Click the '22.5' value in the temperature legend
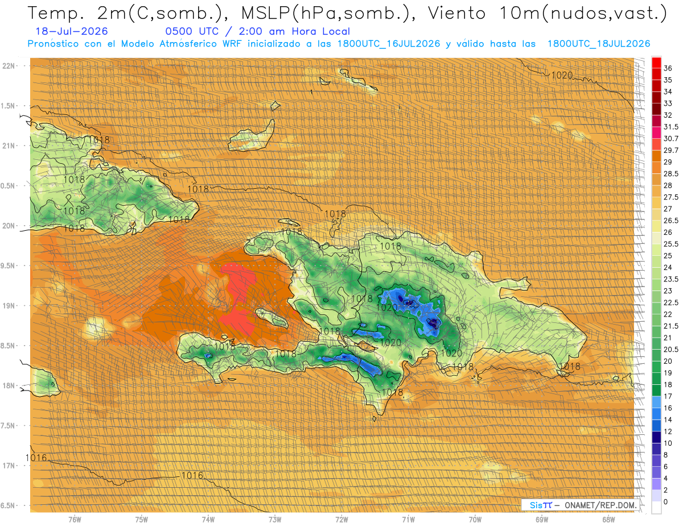Image resolution: width=683 pixels, height=527 pixels. [670, 302]
